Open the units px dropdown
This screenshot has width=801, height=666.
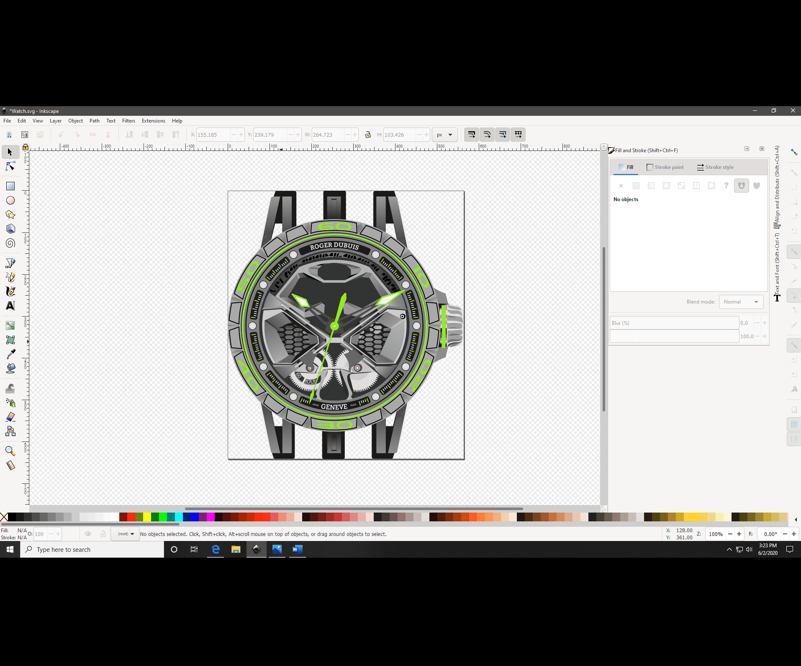[444, 135]
